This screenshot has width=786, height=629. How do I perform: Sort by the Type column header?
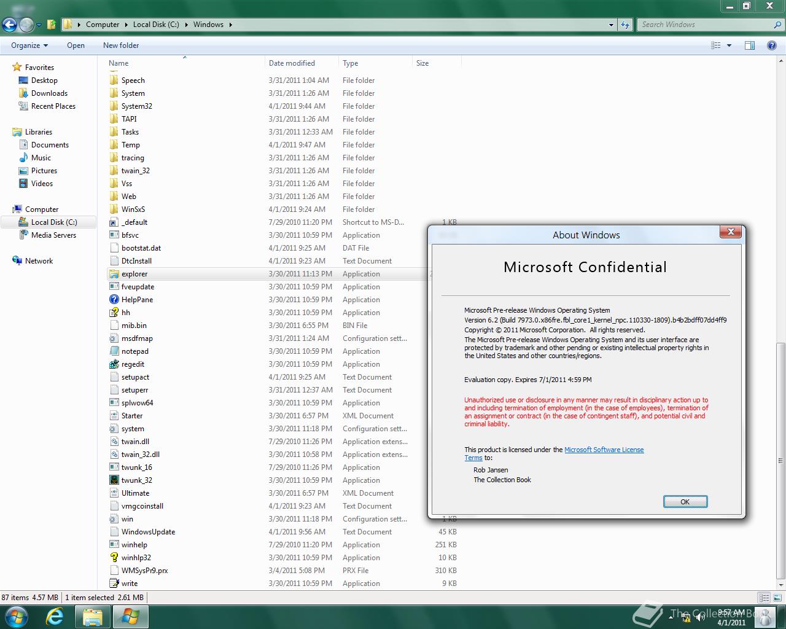[375, 63]
